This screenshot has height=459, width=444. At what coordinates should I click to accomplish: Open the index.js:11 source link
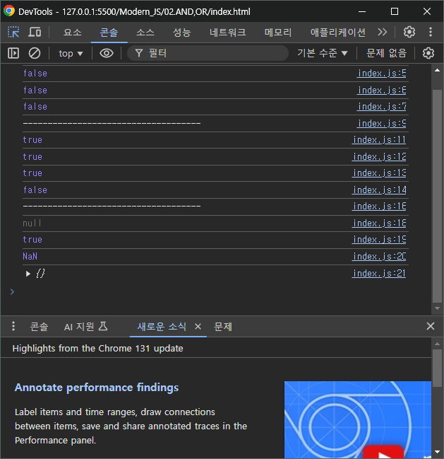[x=379, y=140]
